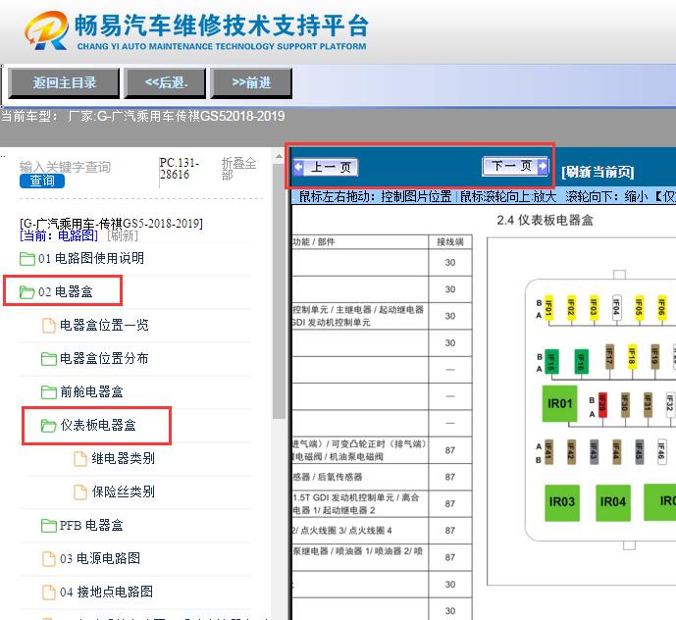The width and height of the screenshot is (676, 620).
Task: Click the [刷新] link beside 电路图
Action: (123, 235)
